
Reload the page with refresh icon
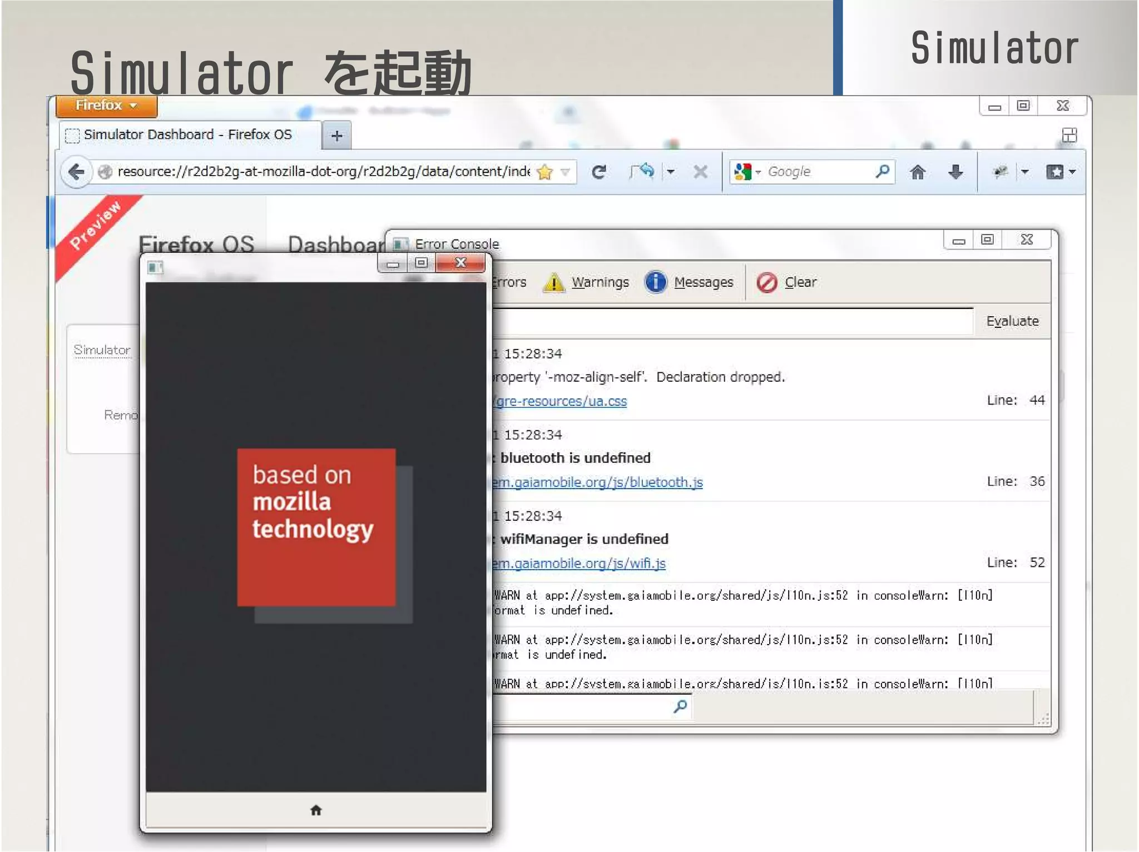(x=598, y=172)
